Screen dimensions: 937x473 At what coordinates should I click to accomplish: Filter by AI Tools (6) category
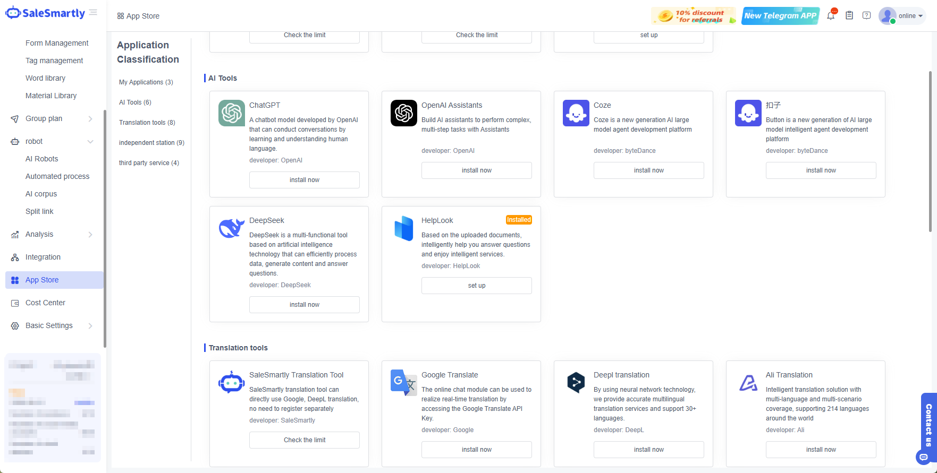pyautogui.click(x=135, y=102)
